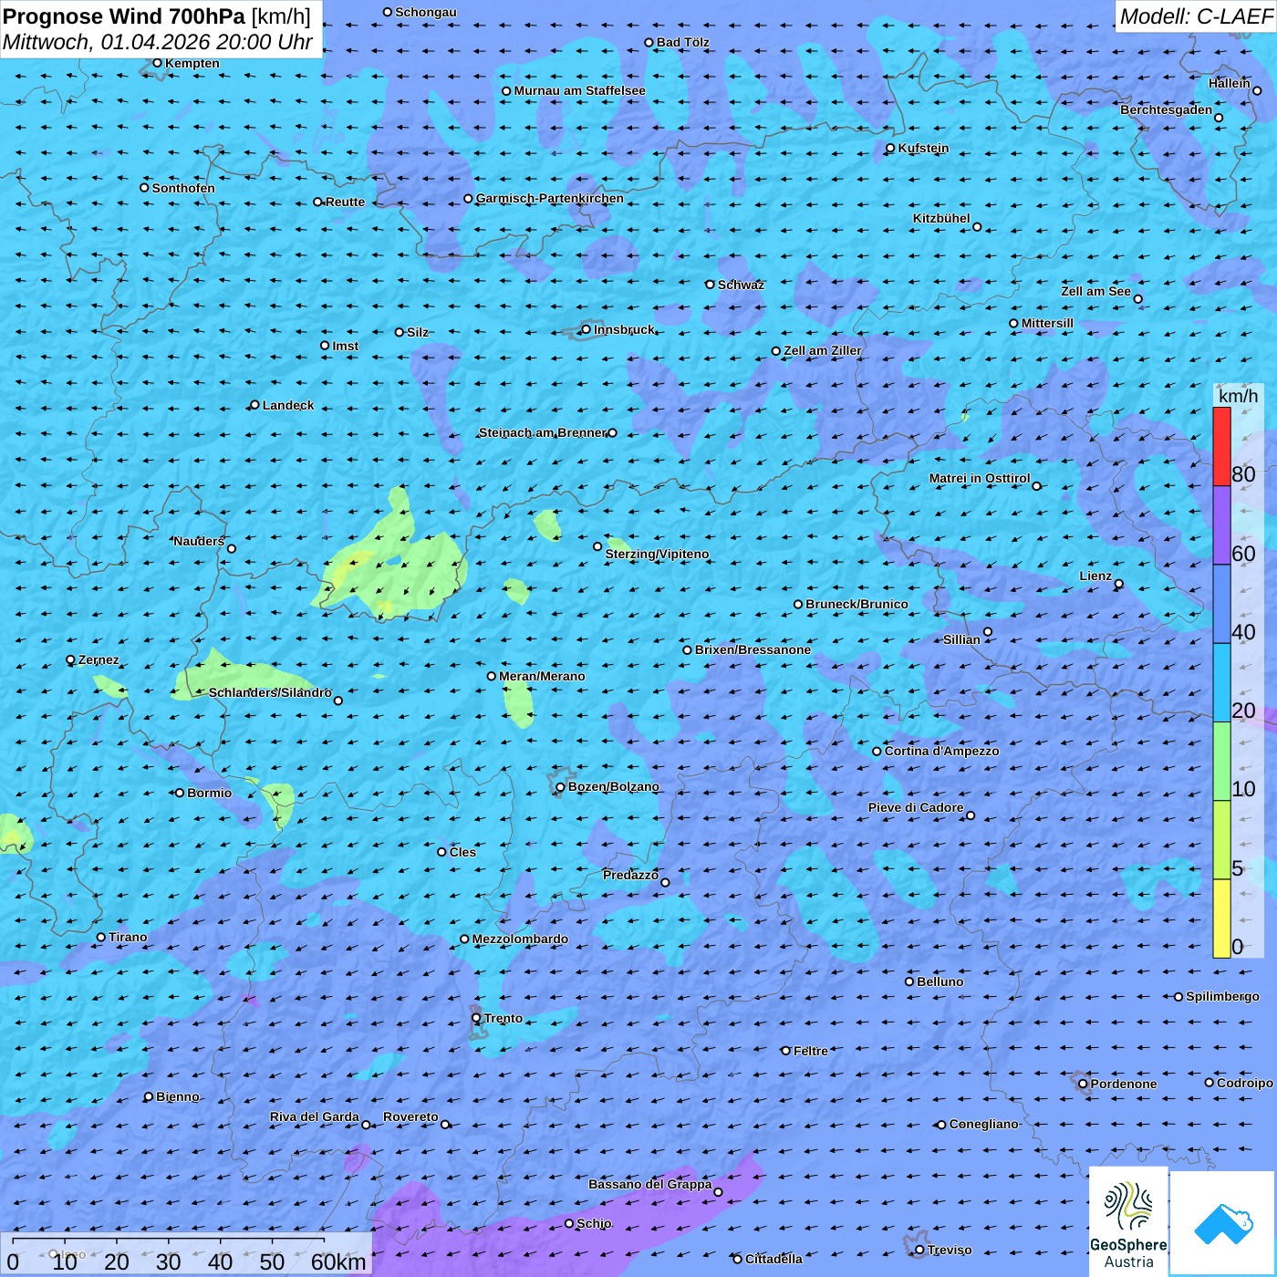
Task: Click the 'Berchtesgaden' label
Action: coord(1167,109)
